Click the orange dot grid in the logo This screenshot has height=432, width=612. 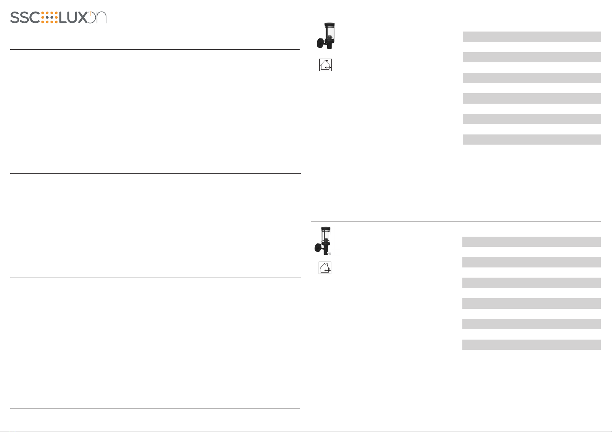pyautogui.click(x=49, y=17)
